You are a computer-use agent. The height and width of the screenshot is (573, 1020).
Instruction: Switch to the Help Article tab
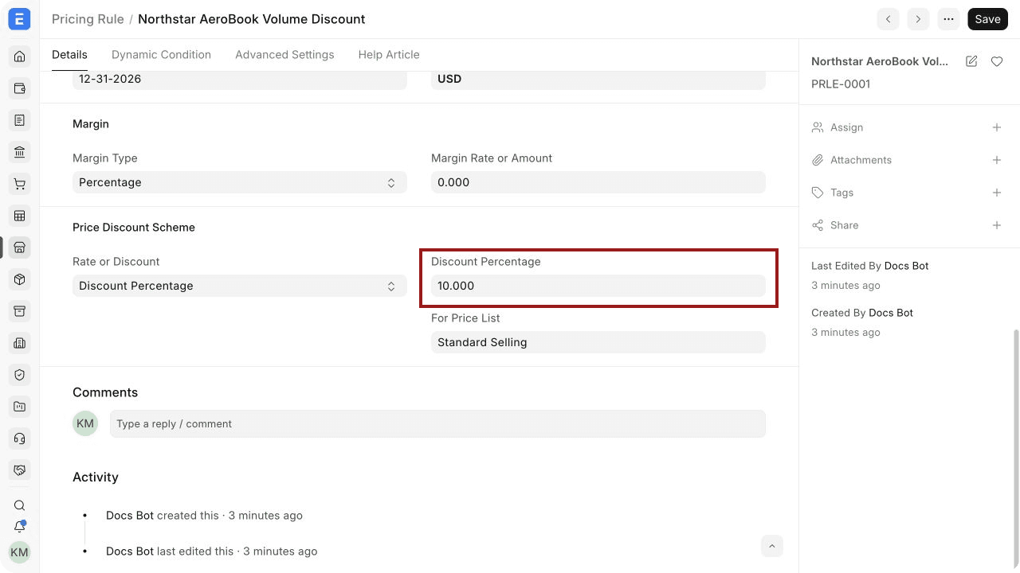pos(389,55)
